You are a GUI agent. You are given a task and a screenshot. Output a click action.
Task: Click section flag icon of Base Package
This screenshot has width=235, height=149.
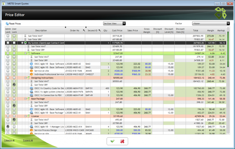(28, 99)
